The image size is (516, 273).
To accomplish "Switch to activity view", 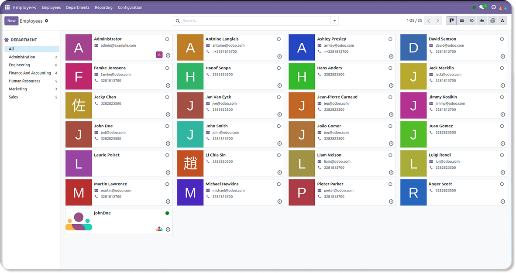I will tap(472, 20).
